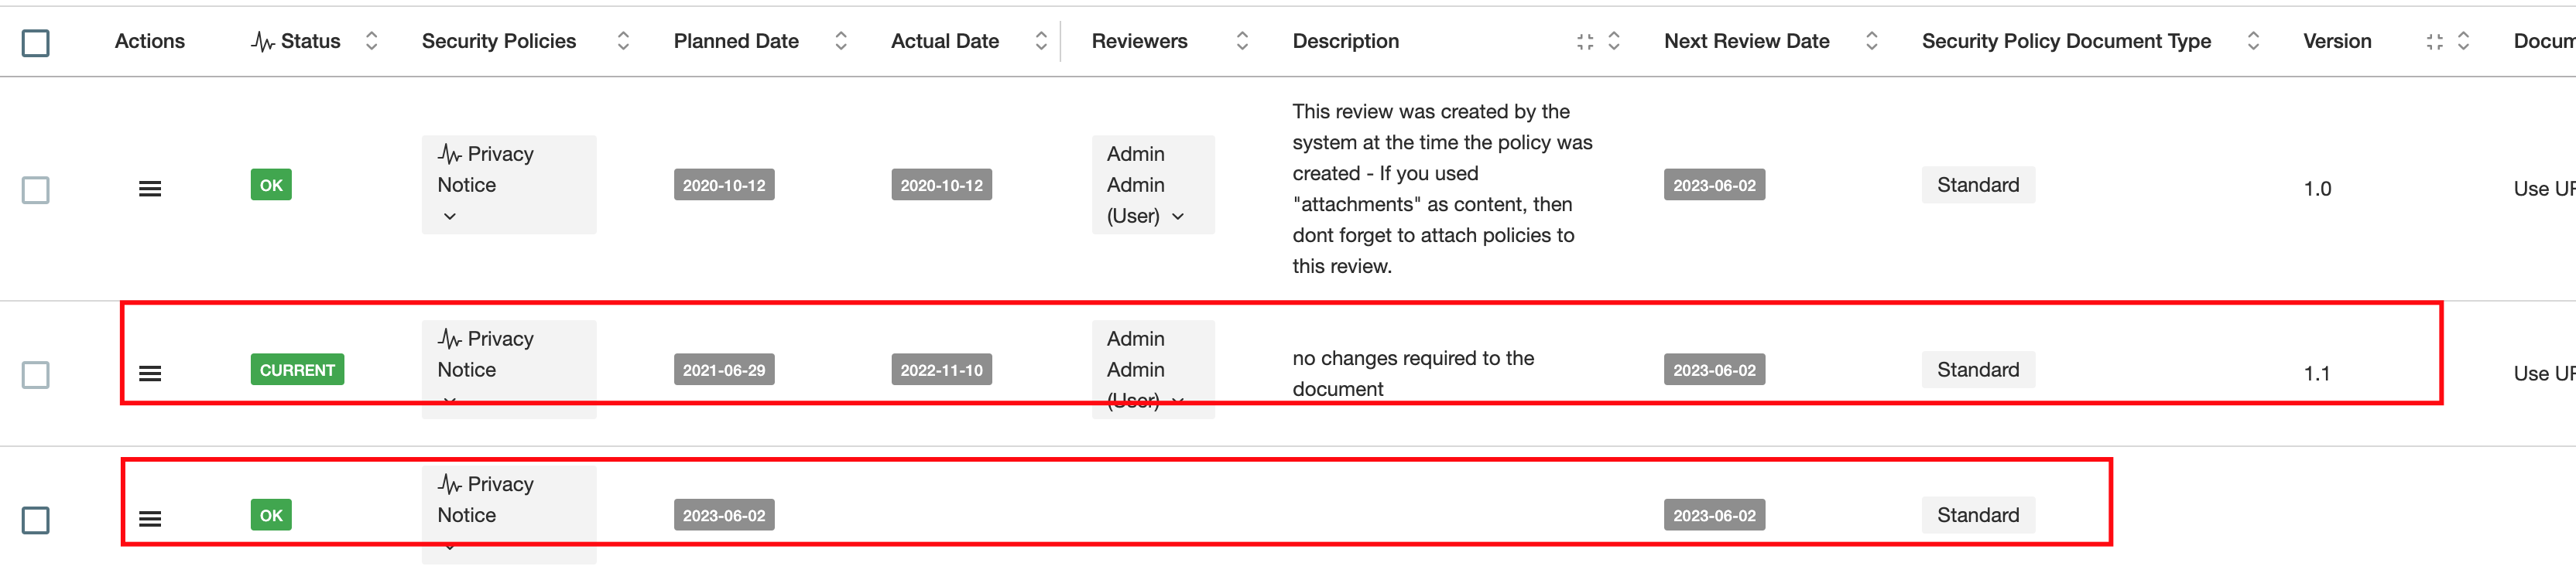The image size is (2576, 580).
Task: Check the CURRENT row checkbox
Action: [x=36, y=374]
